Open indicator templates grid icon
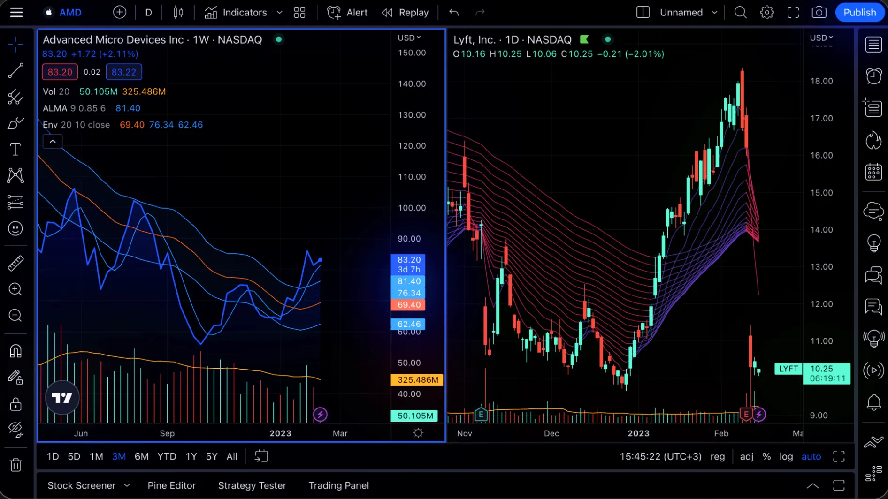The height and width of the screenshot is (499, 888). (299, 13)
